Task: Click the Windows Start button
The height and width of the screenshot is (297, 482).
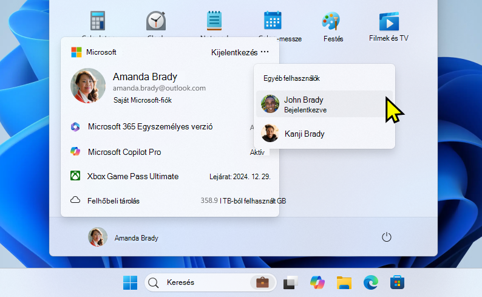Action: (130, 282)
